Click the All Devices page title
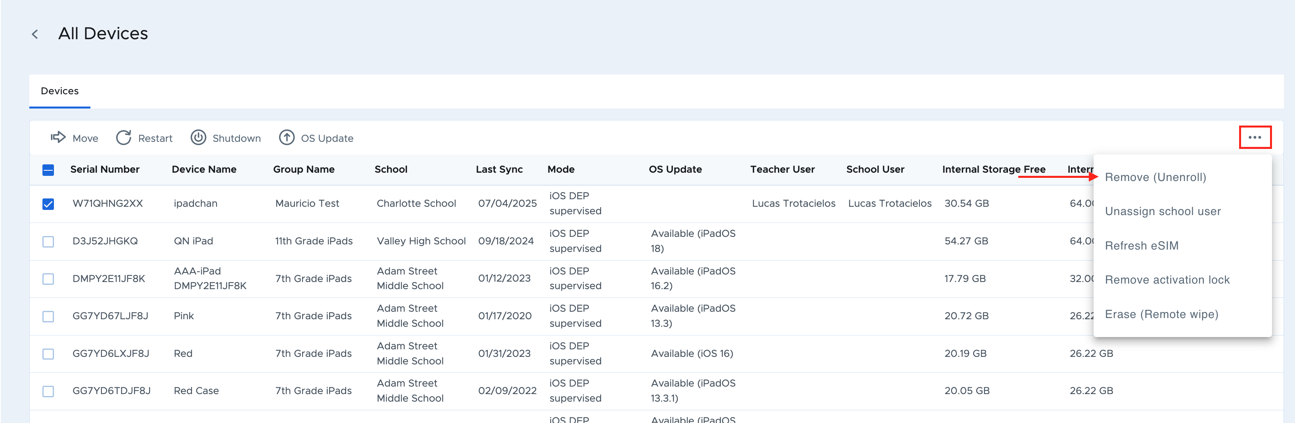Image resolution: width=1295 pixels, height=423 pixels. point(103,34)
